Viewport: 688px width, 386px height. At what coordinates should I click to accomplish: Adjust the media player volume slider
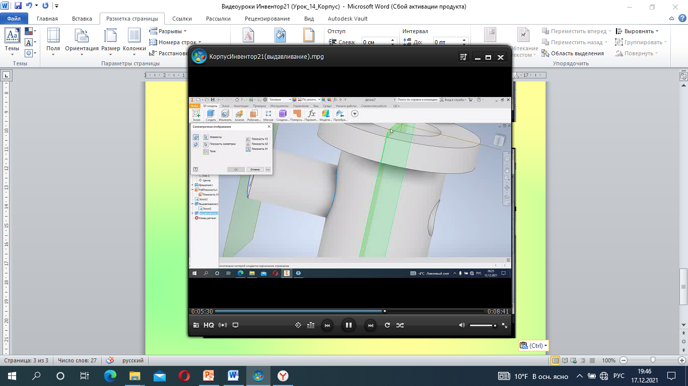coord(483,326)
